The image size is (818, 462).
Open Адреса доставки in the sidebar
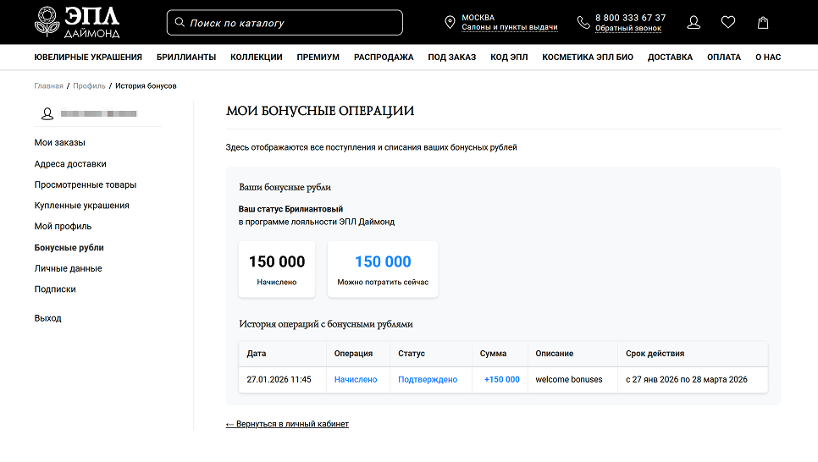click(70, 164)
